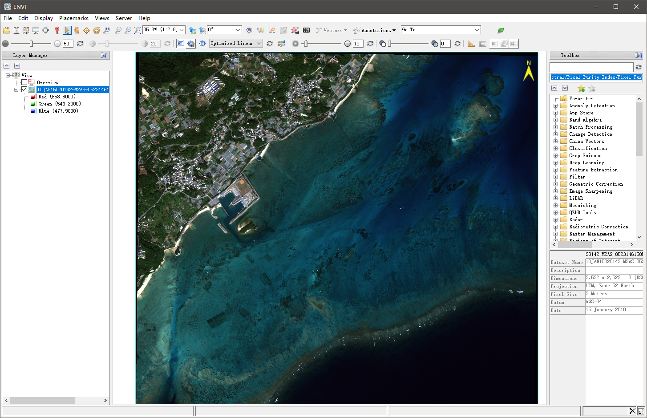This screenshot has width=647, height=418.
Task: Select the Green (546.2000) band
Action: (60, 104)
